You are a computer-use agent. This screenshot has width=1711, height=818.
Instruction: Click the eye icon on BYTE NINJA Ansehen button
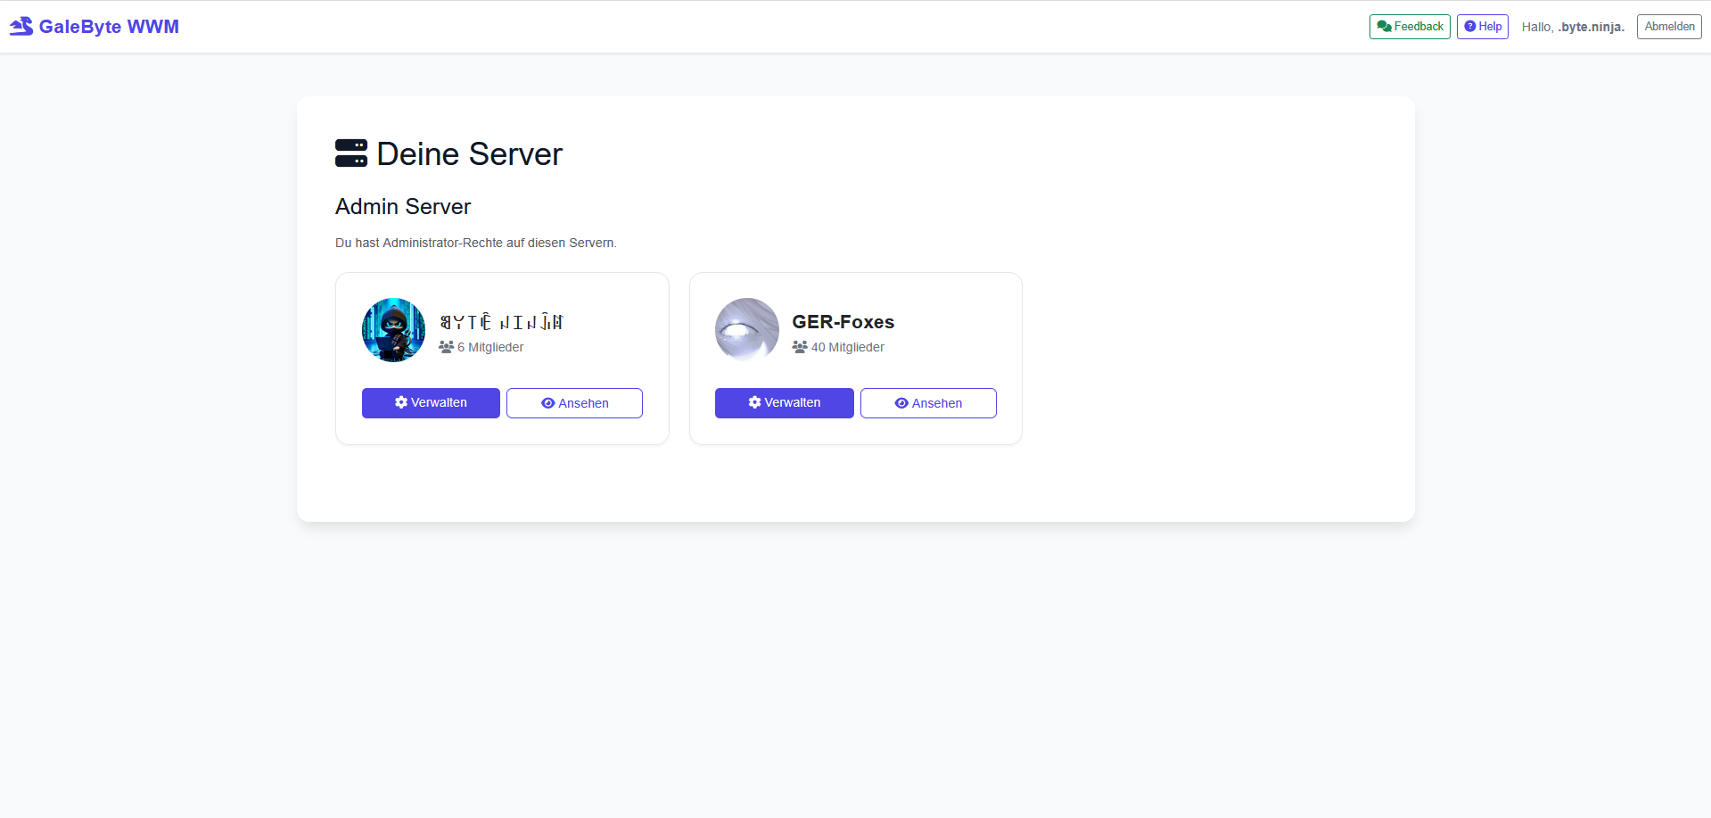coord(547,402)
